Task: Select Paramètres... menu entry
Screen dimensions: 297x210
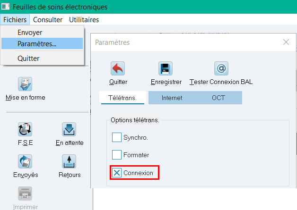Action: pyautogui.click(x=42, y=44)
